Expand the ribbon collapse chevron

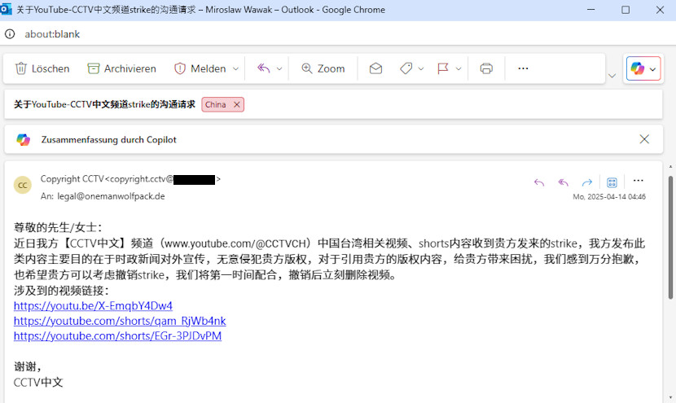point(612,76)
